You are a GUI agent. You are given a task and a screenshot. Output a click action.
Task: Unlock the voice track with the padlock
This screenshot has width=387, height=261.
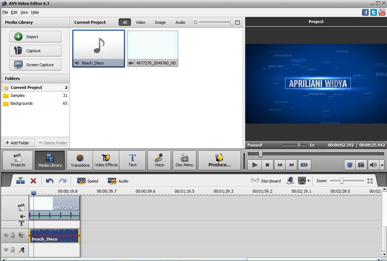tap(13, 250)
